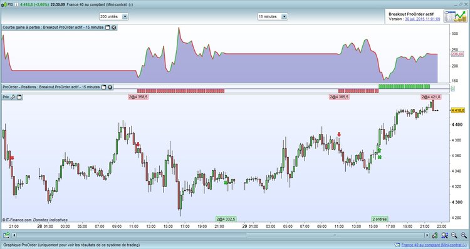Close the ProOrder Positions panel

point(110,87)
